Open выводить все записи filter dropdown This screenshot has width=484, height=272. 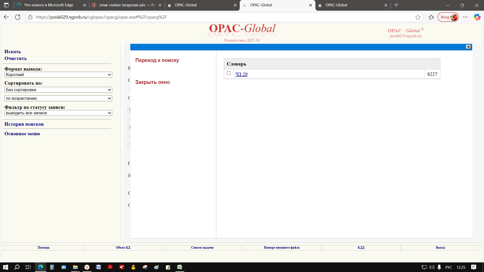(x=58, y=113)
